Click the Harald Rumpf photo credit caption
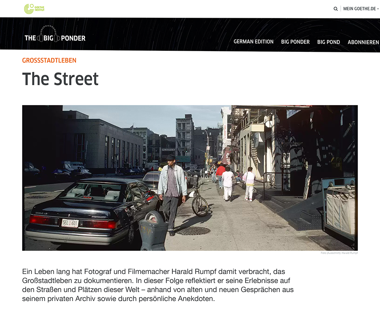The height and width of the screenshot is (314, 380). click(339, 253)
